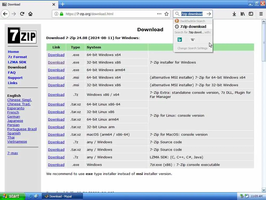
Task: Open the 7-max link
Action: click(x=12, y=153)
